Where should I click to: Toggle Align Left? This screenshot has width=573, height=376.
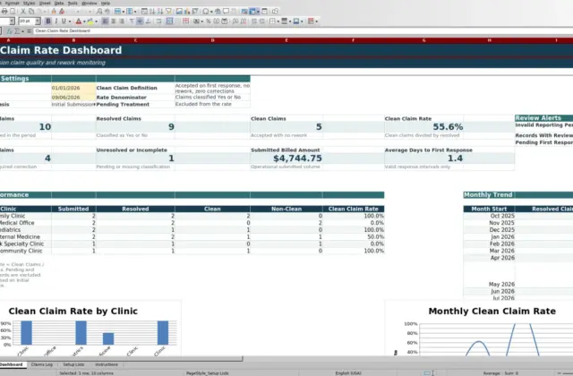point(105,21)
